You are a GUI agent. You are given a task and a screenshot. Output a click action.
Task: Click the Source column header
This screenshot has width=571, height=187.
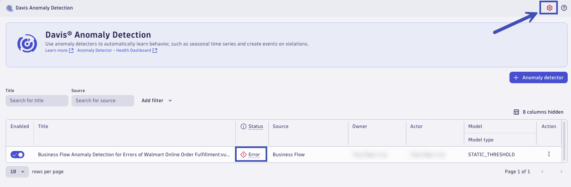pyautogui.click(x=280, y=126)
